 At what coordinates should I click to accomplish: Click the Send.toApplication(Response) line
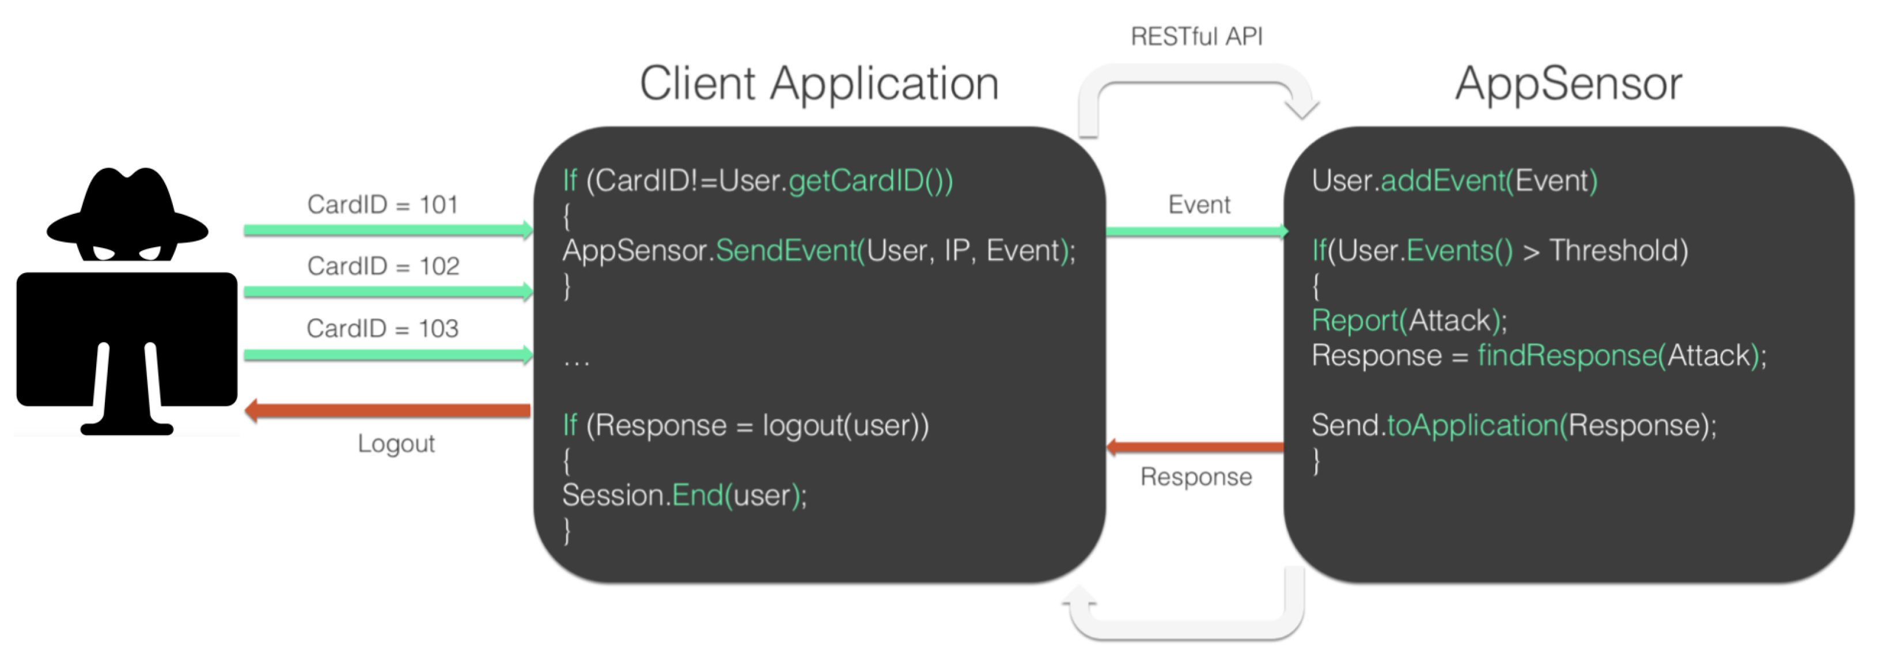[1514, 425]
